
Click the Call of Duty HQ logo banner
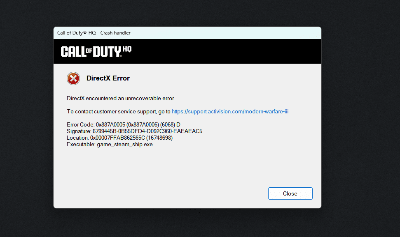click(96, 51)
